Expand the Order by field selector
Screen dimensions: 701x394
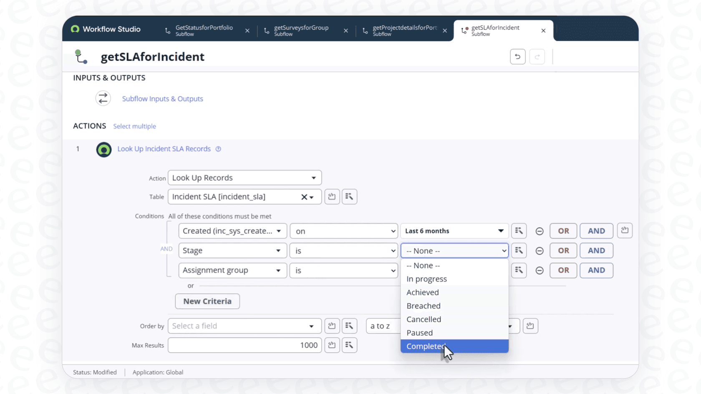[x=244, y=326]
